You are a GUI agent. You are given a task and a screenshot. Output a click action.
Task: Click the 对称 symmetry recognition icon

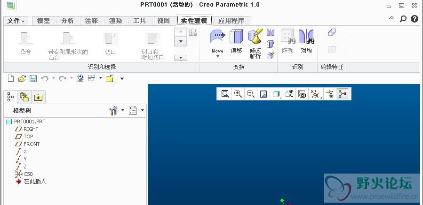pyautogui.click(x=306, y=36)
